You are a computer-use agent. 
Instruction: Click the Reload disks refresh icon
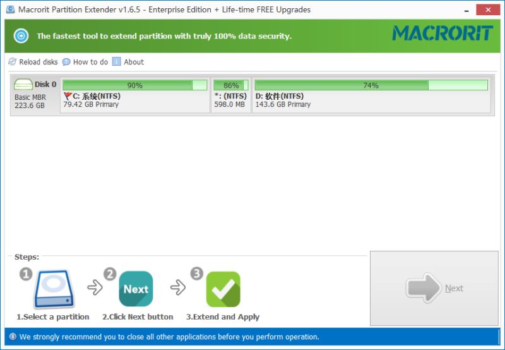point(12,61)
